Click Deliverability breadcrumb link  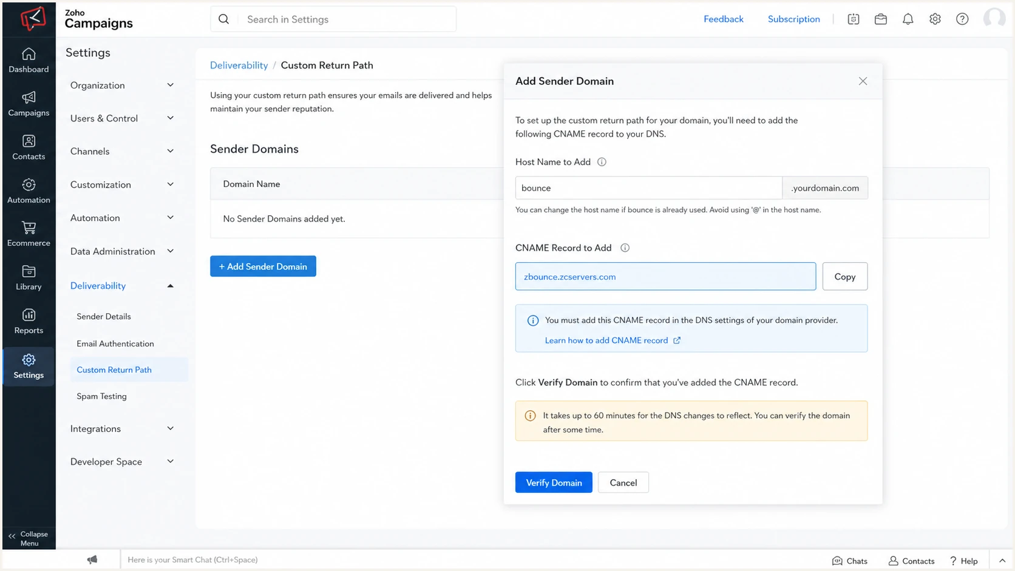[x=239, y=65]
